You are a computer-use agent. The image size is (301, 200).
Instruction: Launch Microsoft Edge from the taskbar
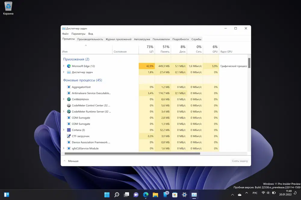146,195
